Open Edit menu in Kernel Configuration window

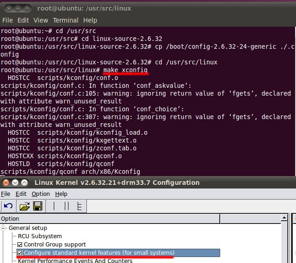click(x=21, y=194)
